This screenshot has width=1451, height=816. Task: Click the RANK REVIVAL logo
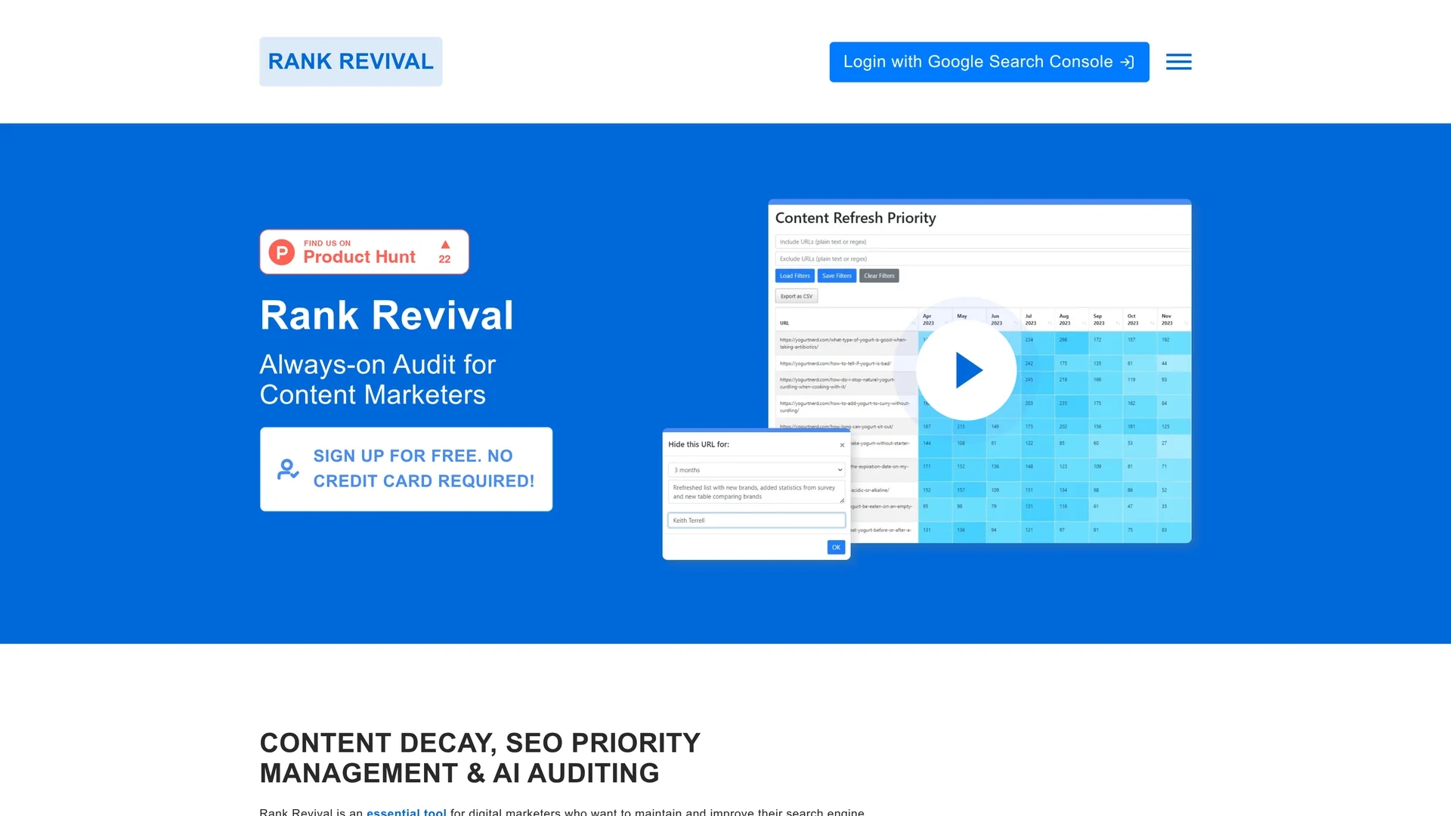[351, 62]
